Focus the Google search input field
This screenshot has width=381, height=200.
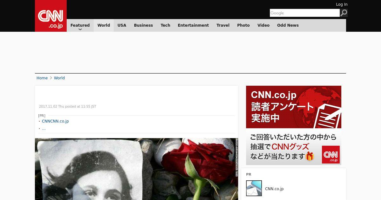tap(305, 13)
